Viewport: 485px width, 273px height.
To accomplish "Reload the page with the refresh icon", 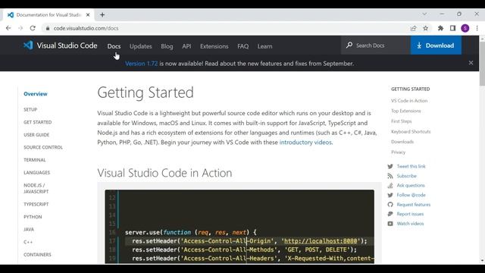I will coord(33,28).
